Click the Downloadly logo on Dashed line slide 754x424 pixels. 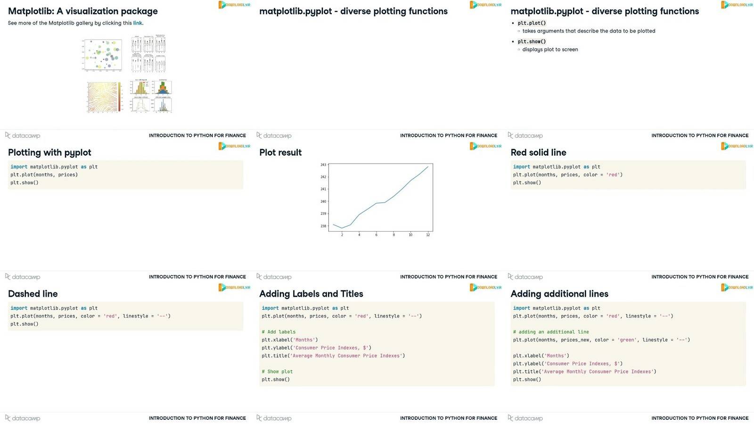click(x=235, y=287)
